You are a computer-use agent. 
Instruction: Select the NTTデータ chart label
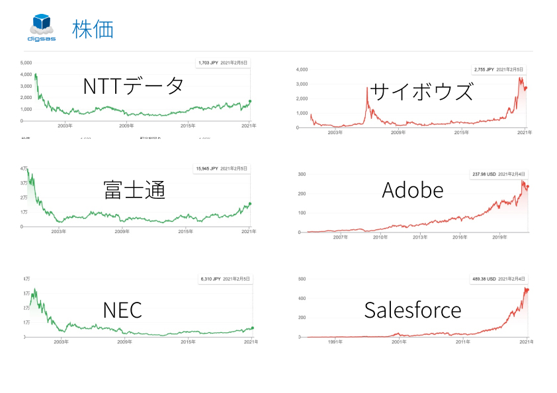133,86
